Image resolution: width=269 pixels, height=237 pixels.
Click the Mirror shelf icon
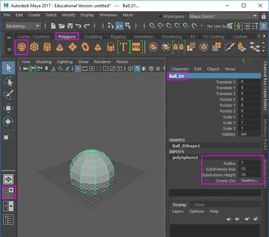pos(179,47)
